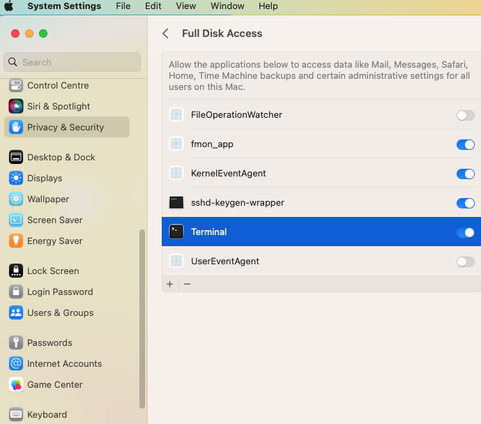Click the Terminal app icon in list
Viewport: 481px width, 424px height.
(x=176, y=232)
